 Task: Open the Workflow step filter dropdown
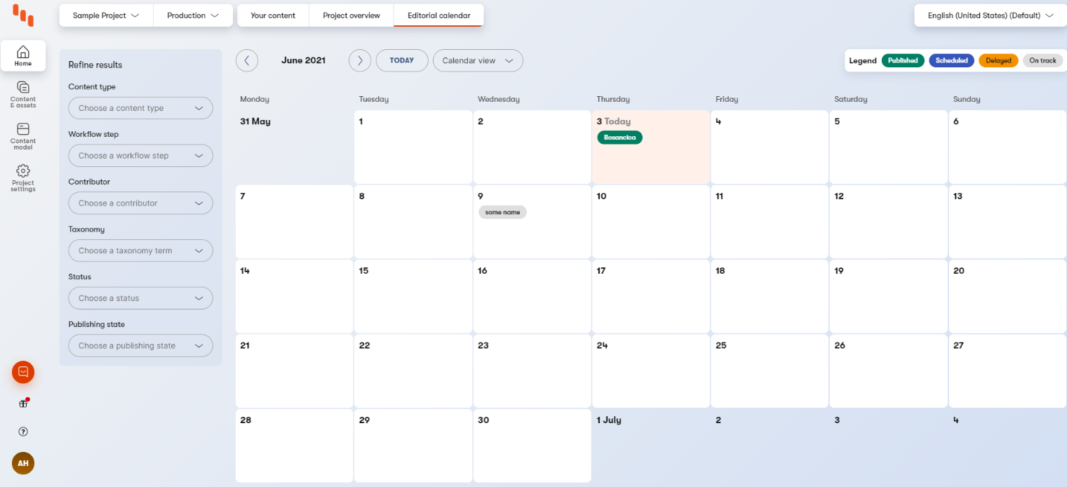[140, 156]
